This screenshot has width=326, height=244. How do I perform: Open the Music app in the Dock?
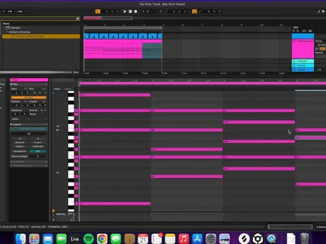[183, 239]
